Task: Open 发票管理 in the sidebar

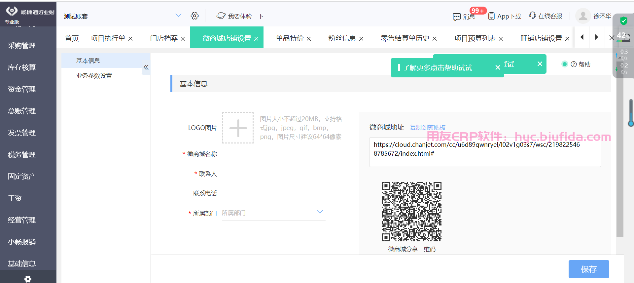Action: pos(22,133)
